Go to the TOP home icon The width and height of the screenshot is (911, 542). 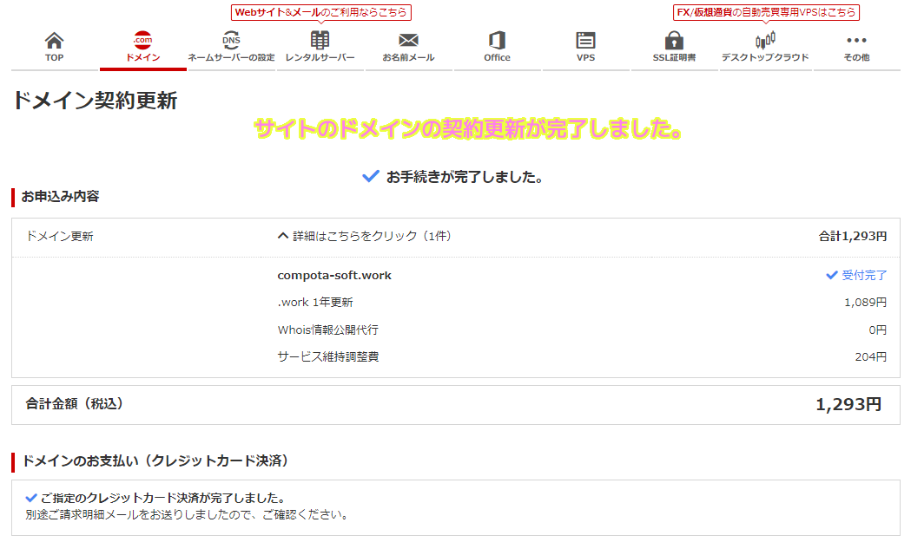tap(54, 47)
